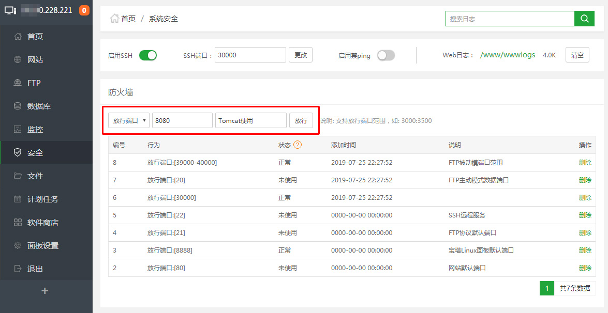The height and width of the screenshot is (313, 608).
Task: Click the database icon in sidebar
Action: (x=18, y=106)
